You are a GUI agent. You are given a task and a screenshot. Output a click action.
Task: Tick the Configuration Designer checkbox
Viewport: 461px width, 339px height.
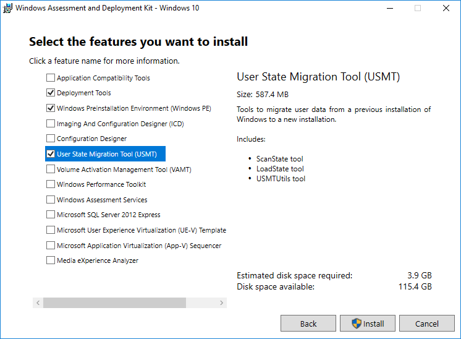coord(50,139)
